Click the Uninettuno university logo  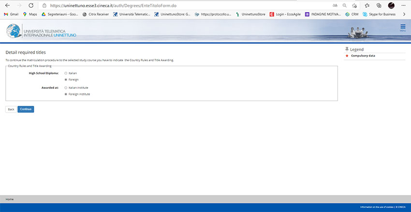tap(41, 31)
